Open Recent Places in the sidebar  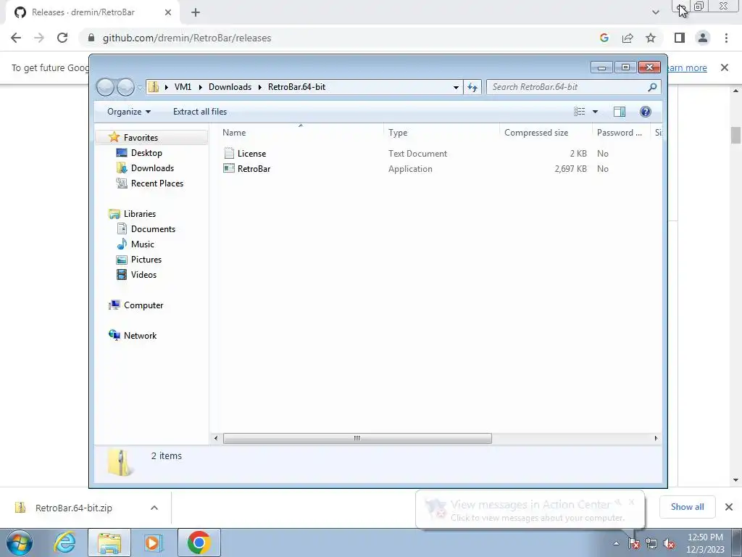157,183
